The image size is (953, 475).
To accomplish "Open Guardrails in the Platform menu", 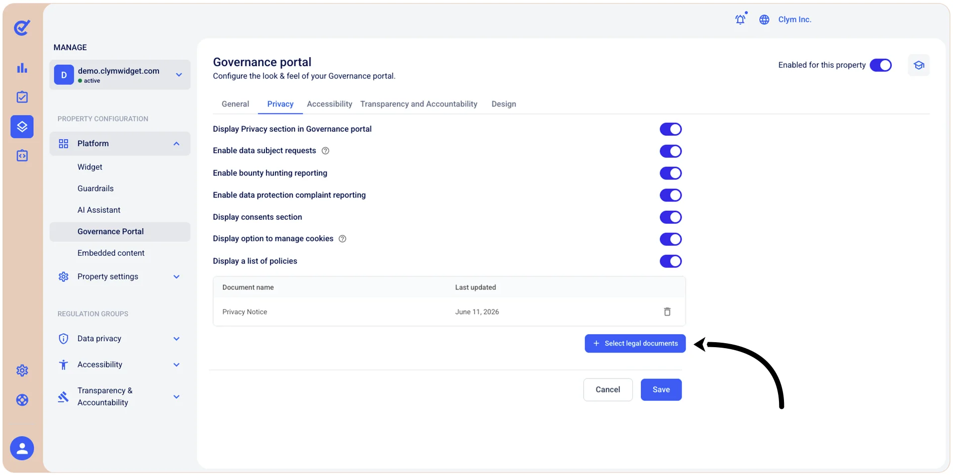I will point(95,189).
